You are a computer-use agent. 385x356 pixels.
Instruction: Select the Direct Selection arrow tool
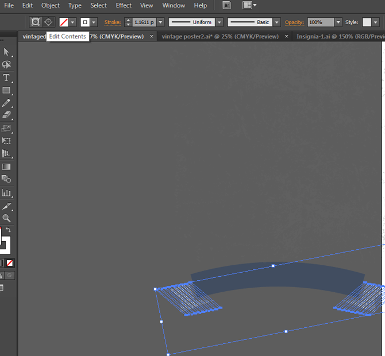pos(7,52)
